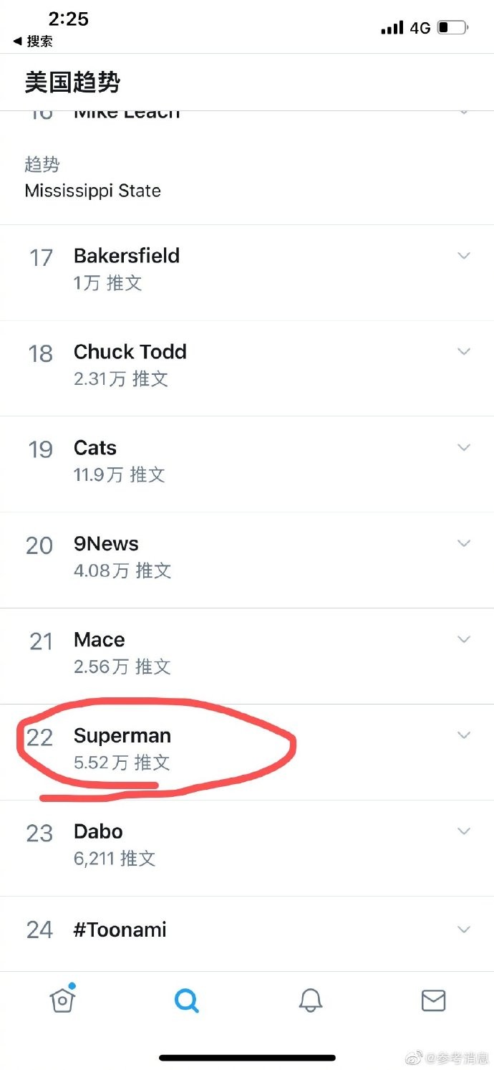This screenshot has height=1070, width=494.
Task: Select the Cats trend entry
Action: tap(95, 448)
